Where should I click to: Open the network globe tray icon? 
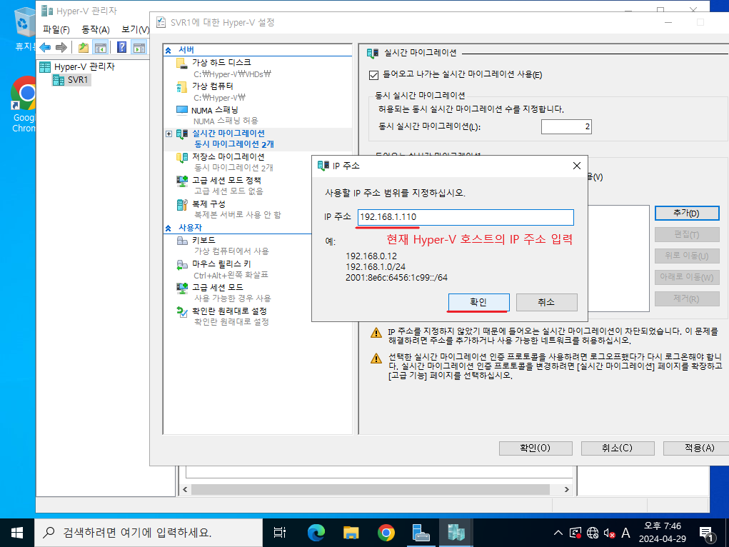pos(593,533)
